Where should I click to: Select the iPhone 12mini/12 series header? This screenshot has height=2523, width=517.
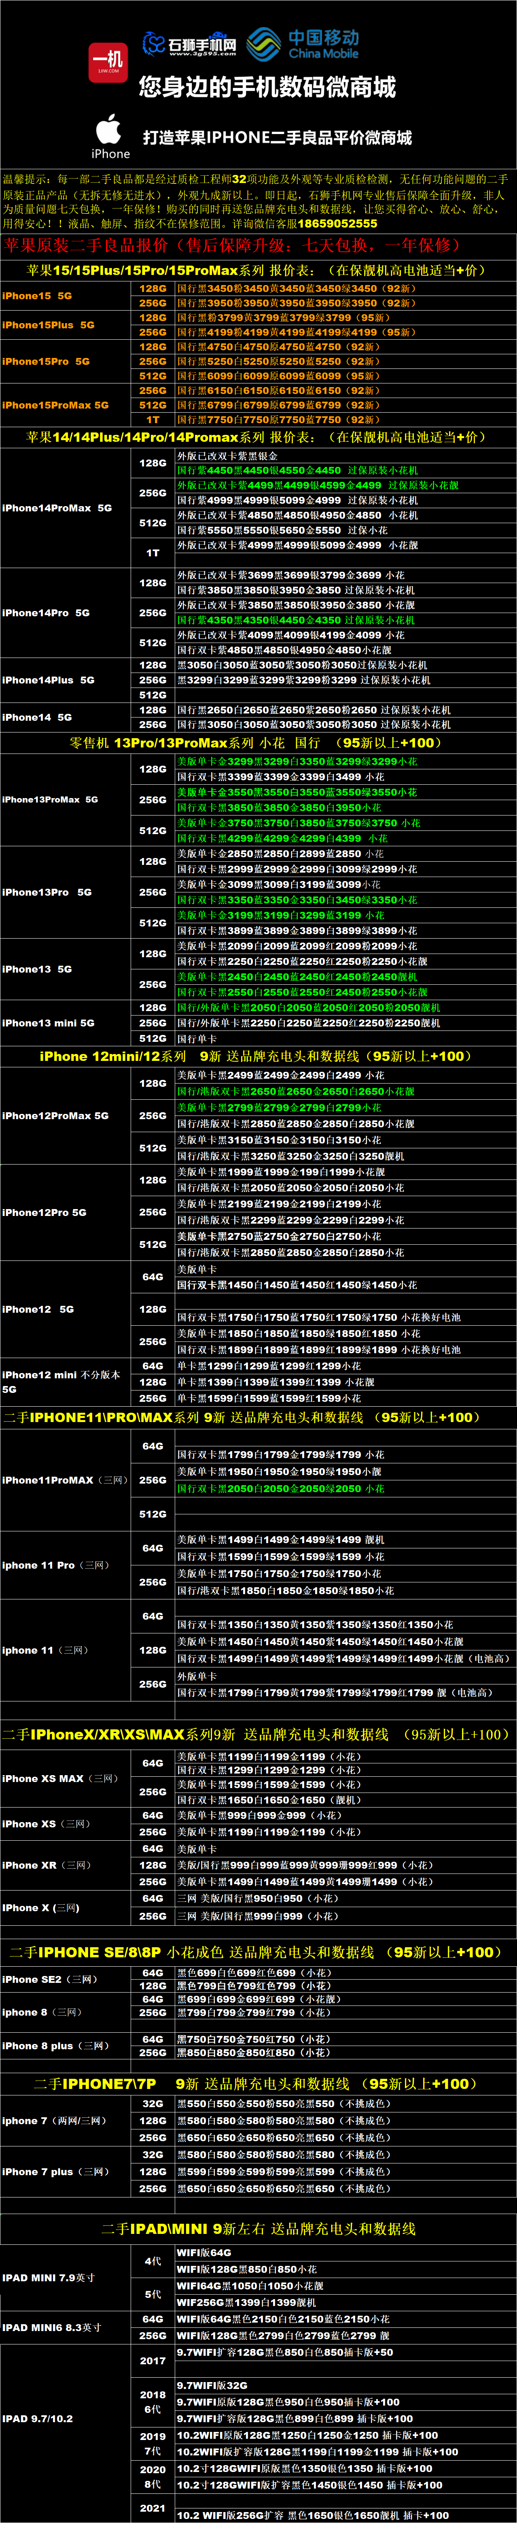pyautogui.click(x=256, y=1056)
